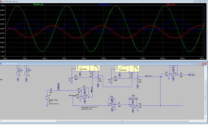Click the V4 voltage source symbol
The width and height of the screenshot is (208, 125).
(47, 98)
